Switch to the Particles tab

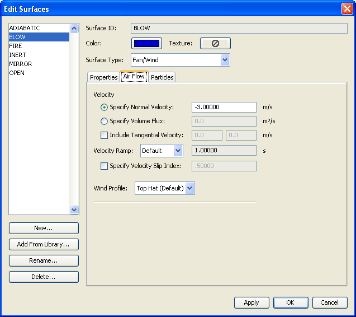pyautogui.click(x=162, y=77)
